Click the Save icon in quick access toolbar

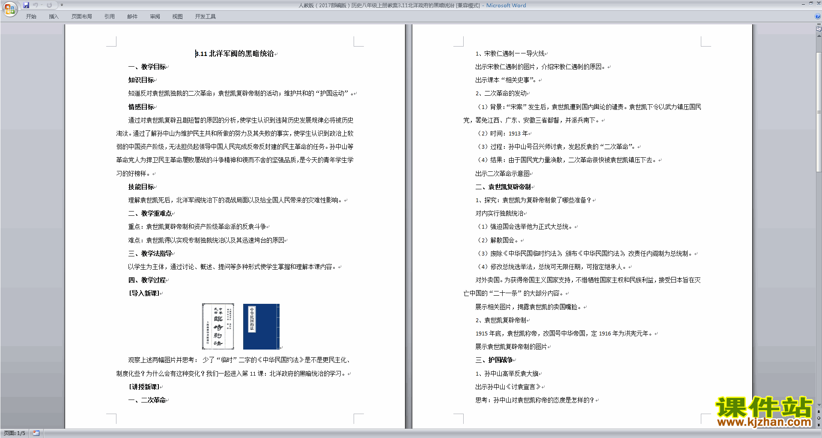[26, 5]
